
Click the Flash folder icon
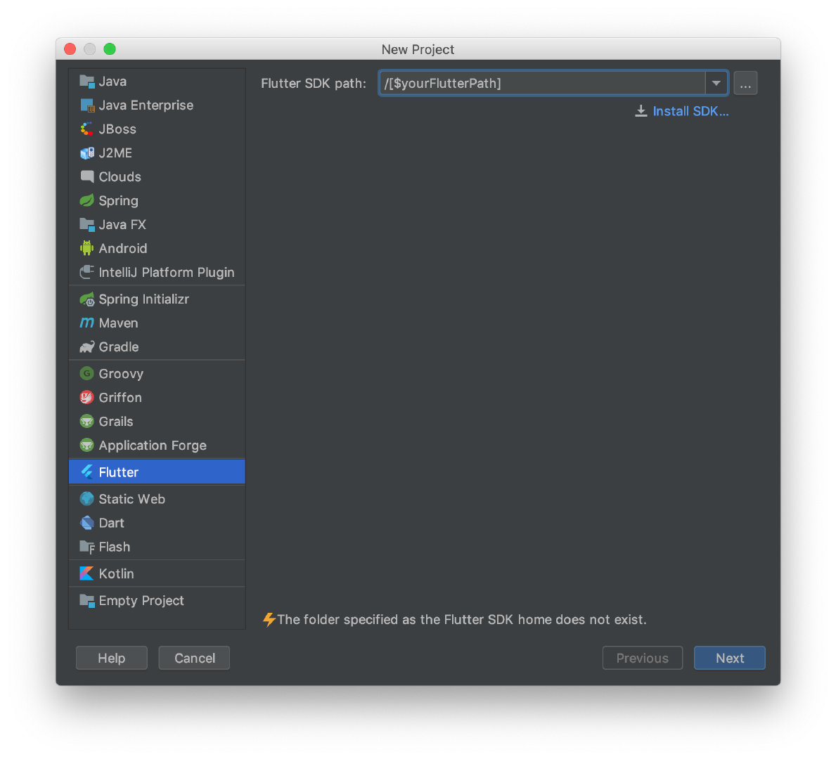point(87,547)
